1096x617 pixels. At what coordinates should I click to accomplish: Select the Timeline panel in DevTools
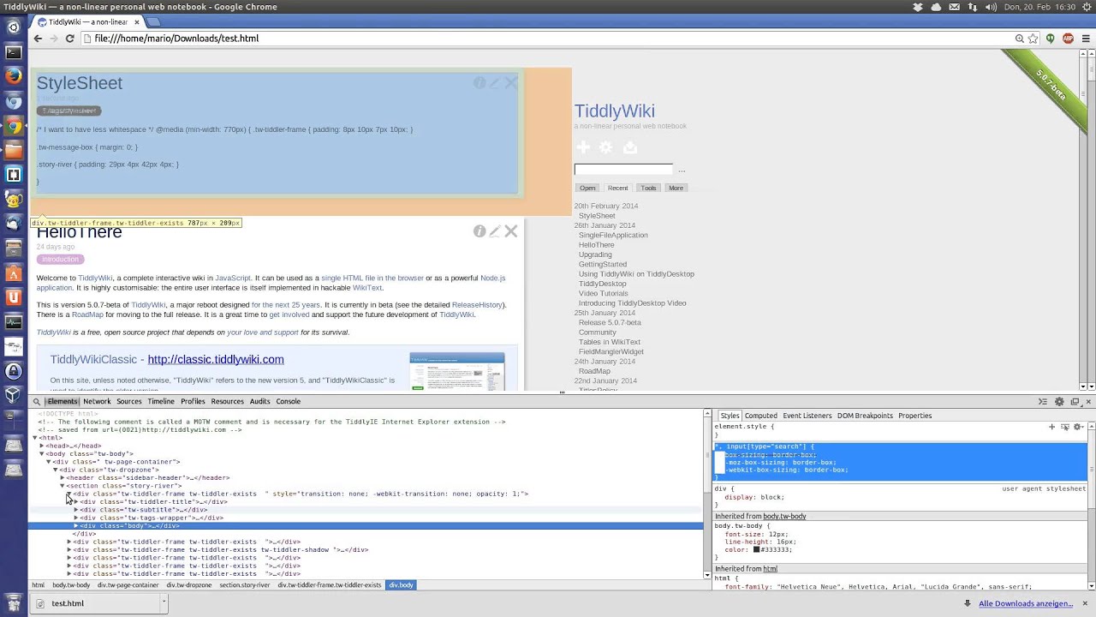[161, 401]
